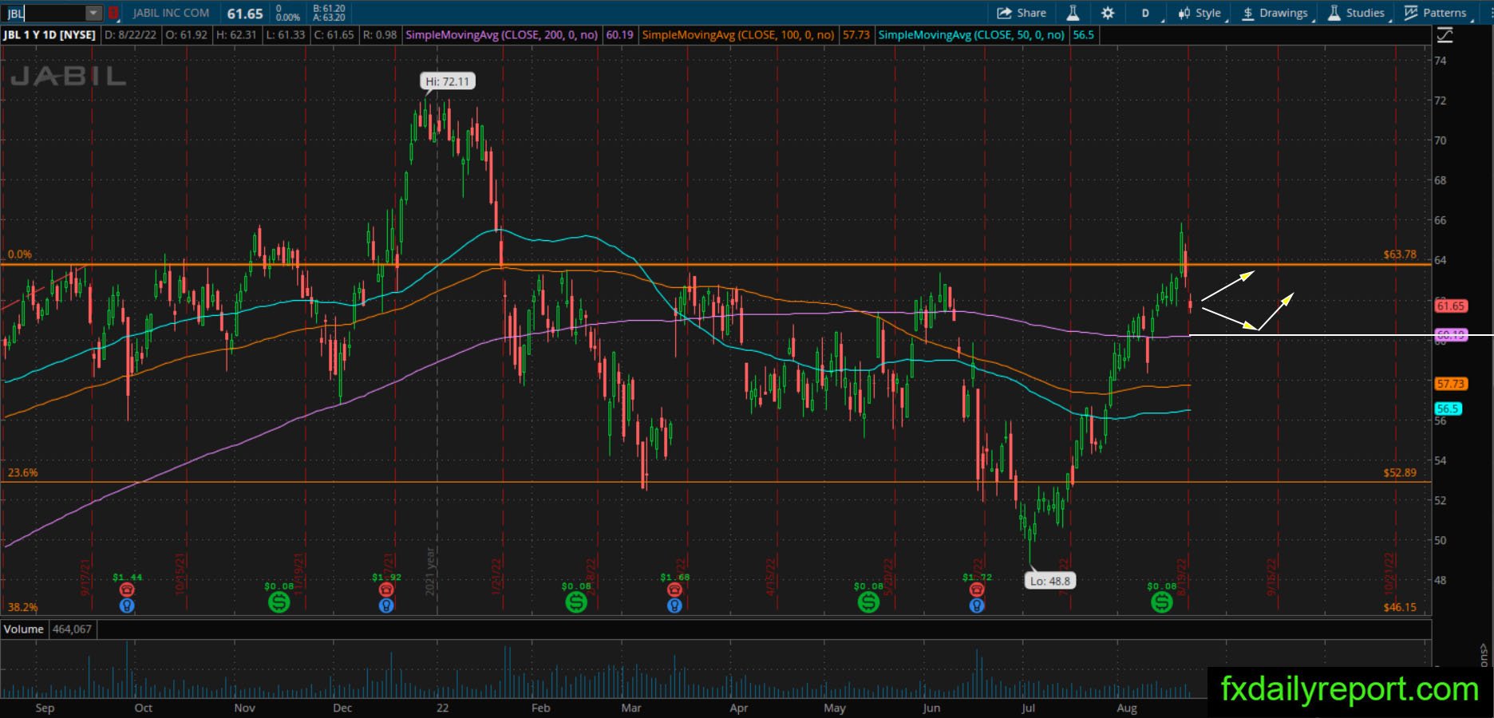Click the $1.92 earnings phone icon
The width and height of the screenshot is (1494, 718).
pyautogui.click(x=386, y=590)
